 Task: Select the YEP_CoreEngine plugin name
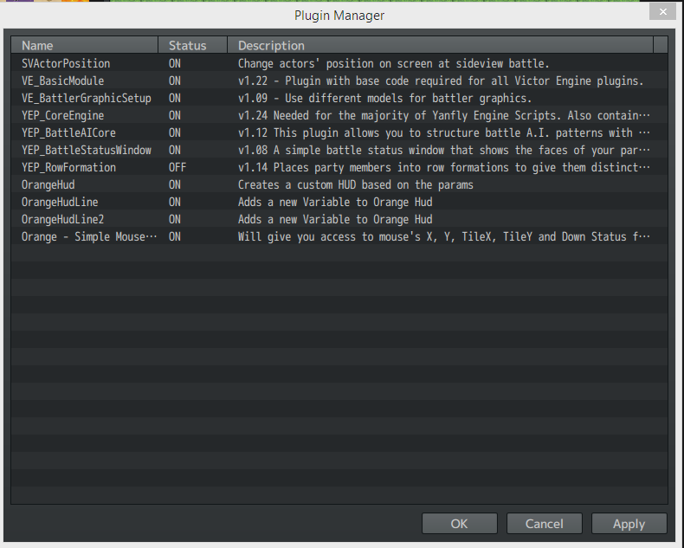pyautogui.click(x=63, y=116)
